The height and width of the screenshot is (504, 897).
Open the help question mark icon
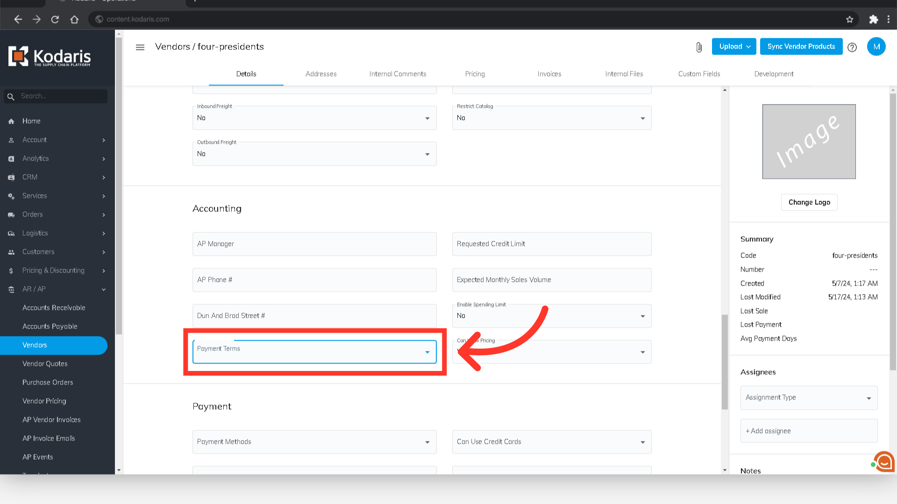852,47
